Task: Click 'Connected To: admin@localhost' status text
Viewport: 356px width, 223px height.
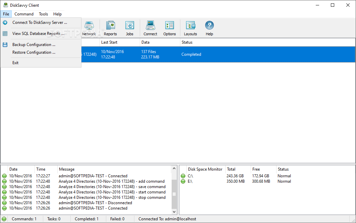Action: pyautogui.click(x=167, y=219)
